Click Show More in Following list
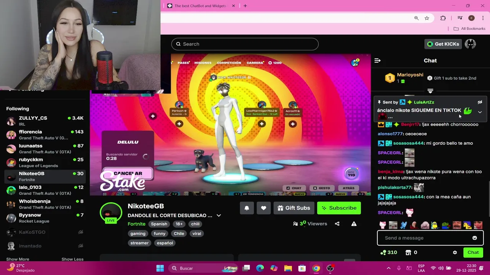Image resolution: width=490 pixels, height=275 pixels. [x=18, y=259]
